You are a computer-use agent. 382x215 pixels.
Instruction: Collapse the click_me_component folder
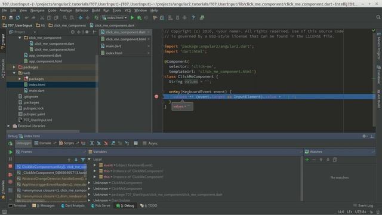coord(20,38)
